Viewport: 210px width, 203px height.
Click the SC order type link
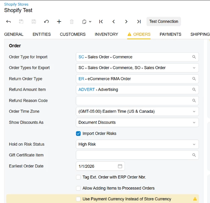click(x=81, y=57)
